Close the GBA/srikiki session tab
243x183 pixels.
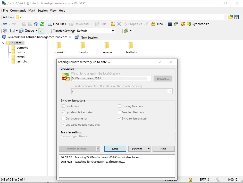(x=70, y=37)
